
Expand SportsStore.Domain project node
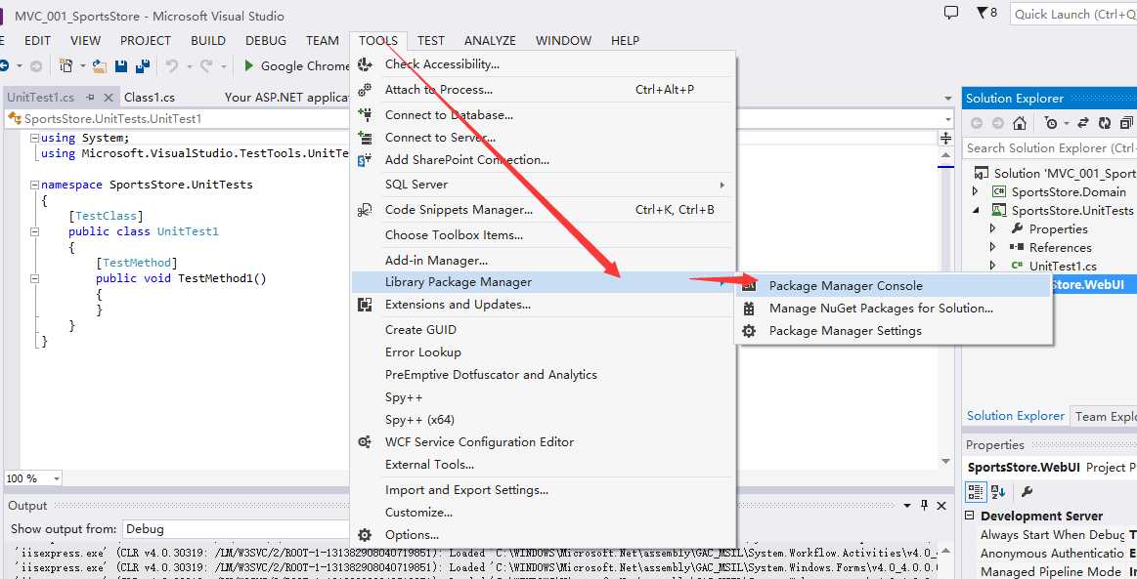pos(976,191)
